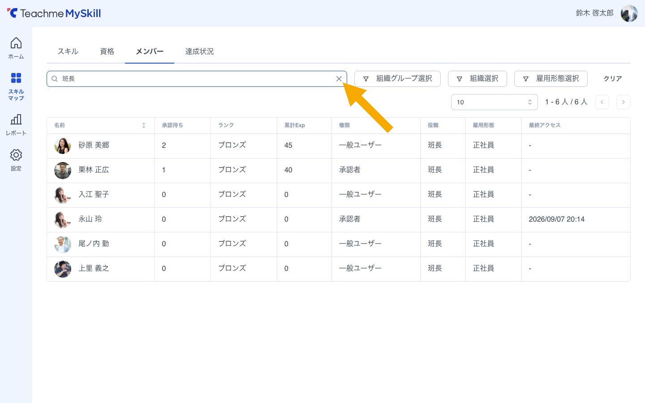Click 上里 義之's profile photo
Viewport: 645px width, 403px height.
63,269
